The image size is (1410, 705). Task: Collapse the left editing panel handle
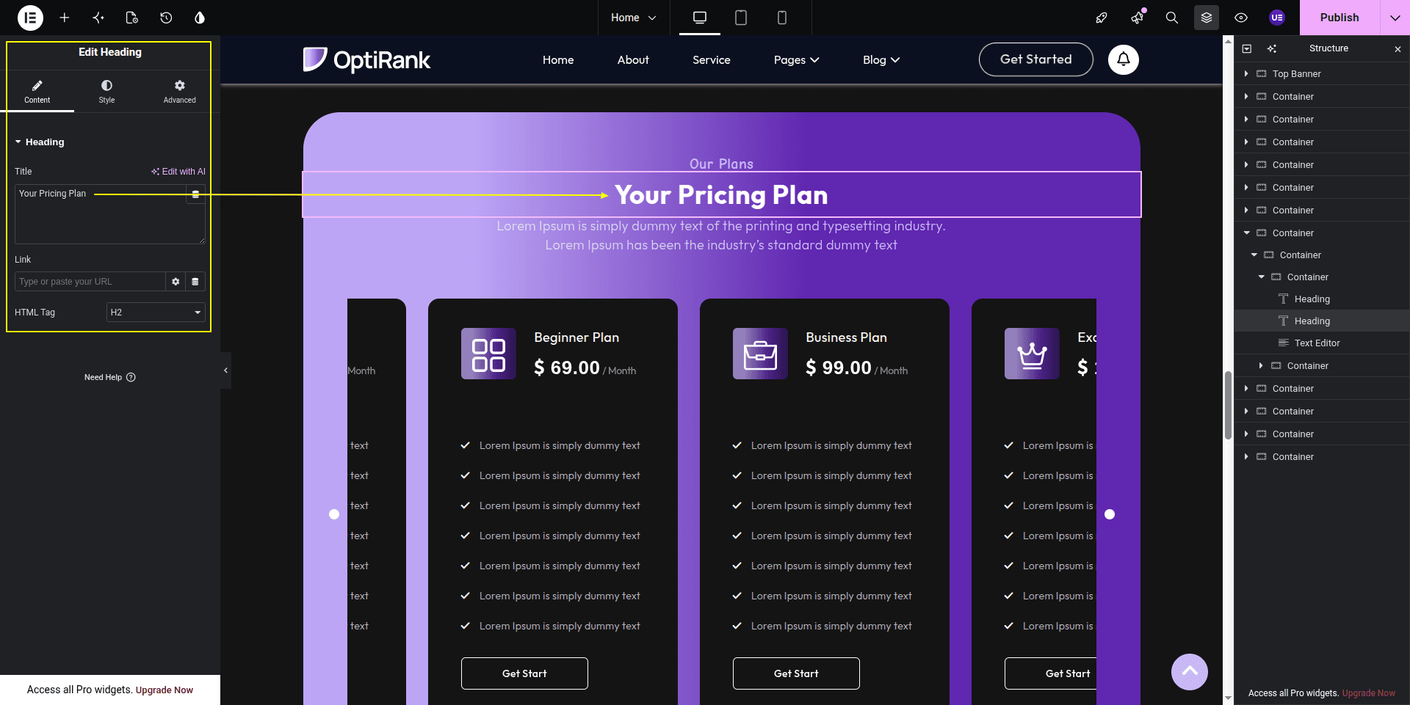(225, 370)
